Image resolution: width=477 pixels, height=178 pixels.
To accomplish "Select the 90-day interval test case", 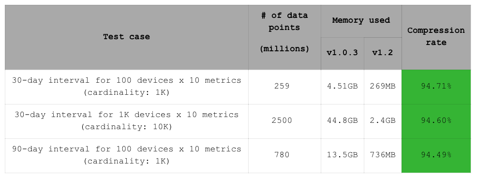I will coord(127,156).
